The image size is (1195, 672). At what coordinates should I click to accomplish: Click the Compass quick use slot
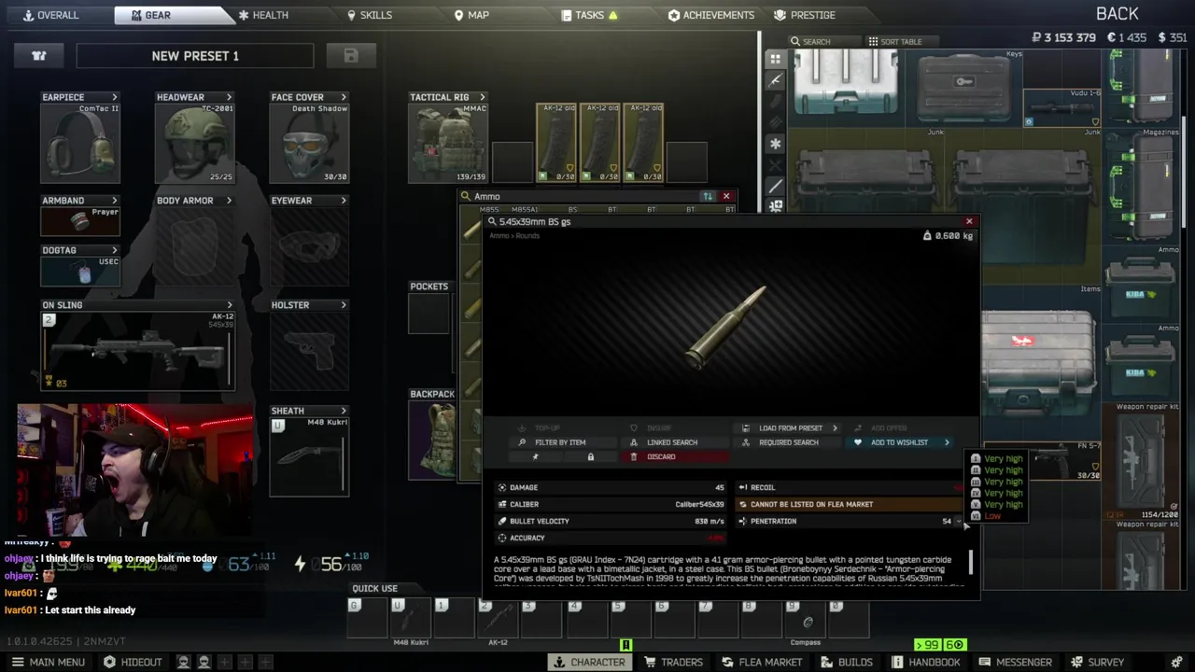tap(805, 620)
